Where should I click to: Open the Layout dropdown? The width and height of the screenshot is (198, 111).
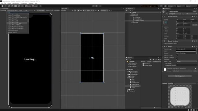click(x=191, y=6)
